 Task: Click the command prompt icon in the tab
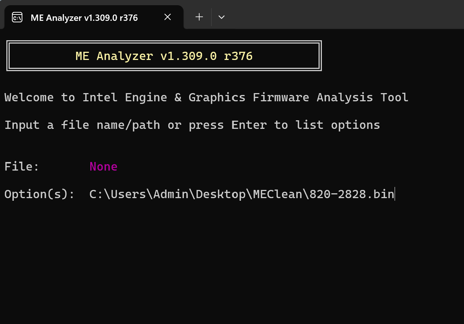tap(17, 18)
